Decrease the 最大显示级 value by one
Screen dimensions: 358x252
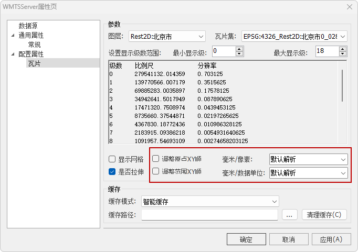(342, 54)
